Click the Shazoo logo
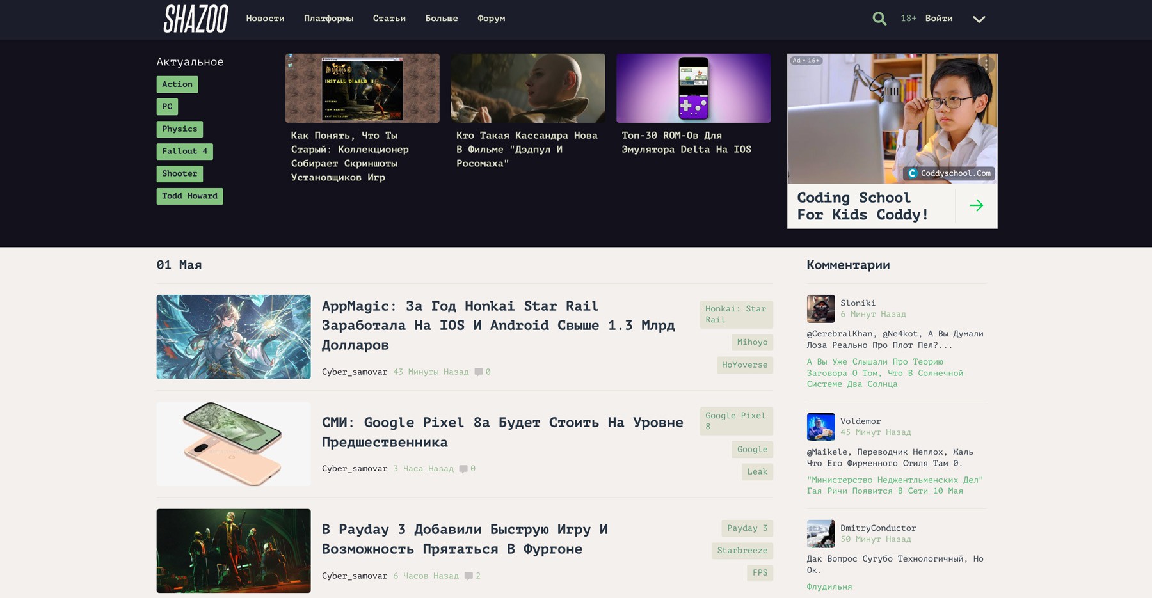Viewport: 1152px width, 598px height. (196, 19)
